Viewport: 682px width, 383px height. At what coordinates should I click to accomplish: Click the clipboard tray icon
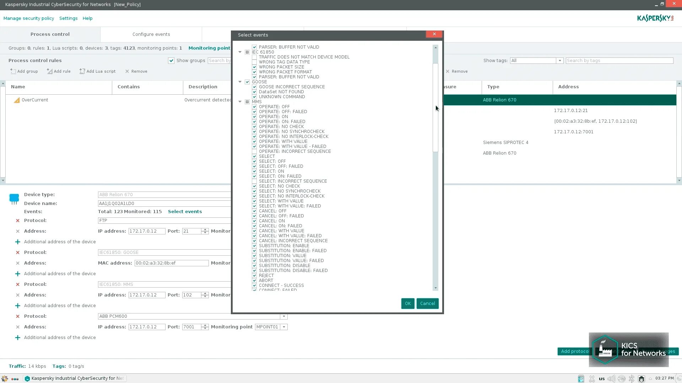pyautogui.click(x=581, y=379)
